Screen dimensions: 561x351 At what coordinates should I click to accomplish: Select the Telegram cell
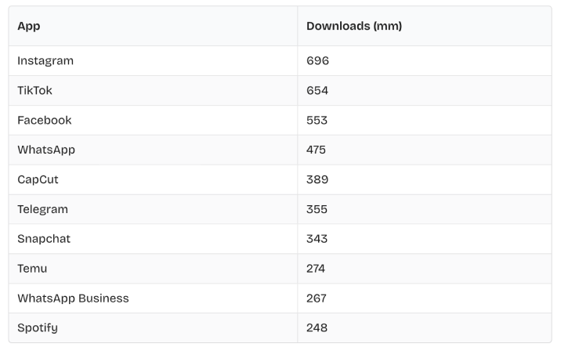[x=42, y=209]
